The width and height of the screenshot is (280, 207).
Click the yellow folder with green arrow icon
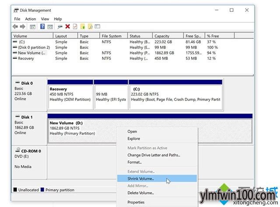point(83,27)
